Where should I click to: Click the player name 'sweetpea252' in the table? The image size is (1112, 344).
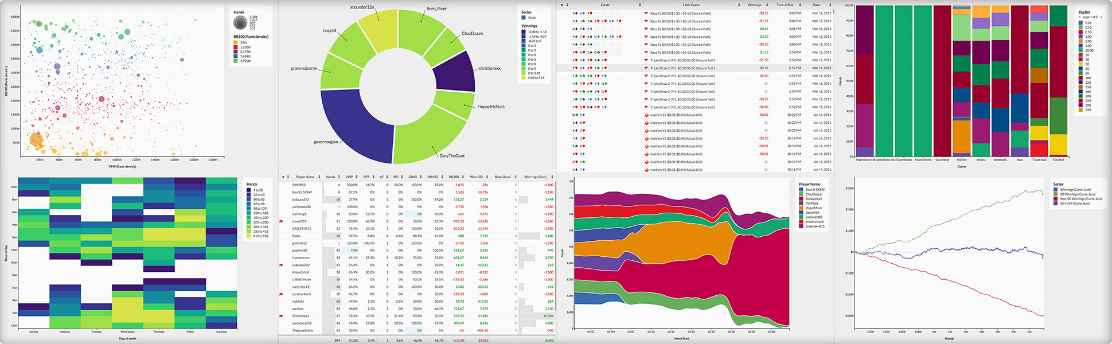click(x=302, y=323)
